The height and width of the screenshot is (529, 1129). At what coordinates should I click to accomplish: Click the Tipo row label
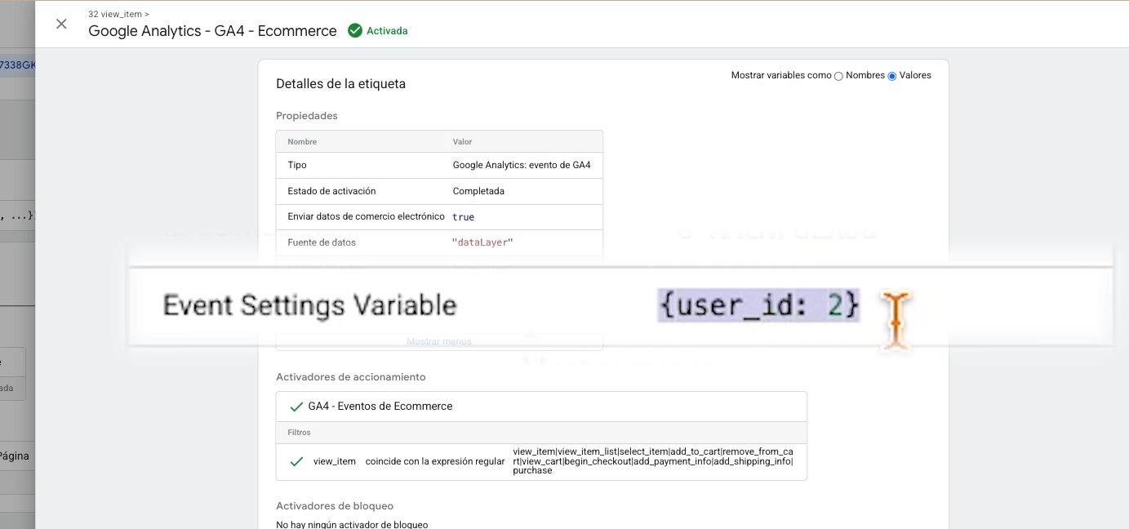(x=297, y=165)
